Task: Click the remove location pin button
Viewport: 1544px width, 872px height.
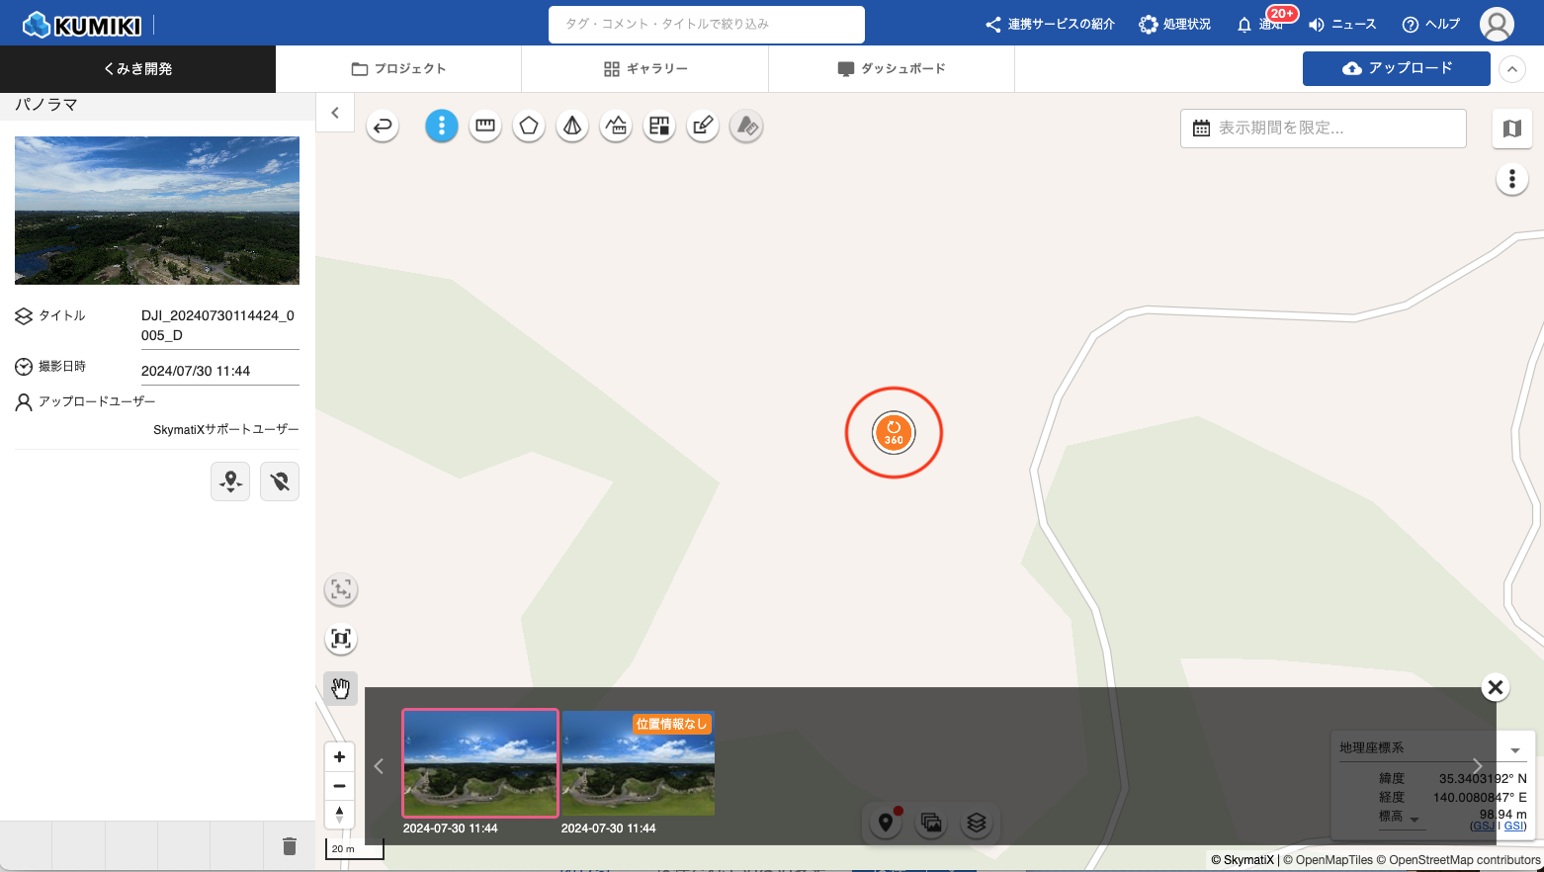Action: tap(280, 481)
